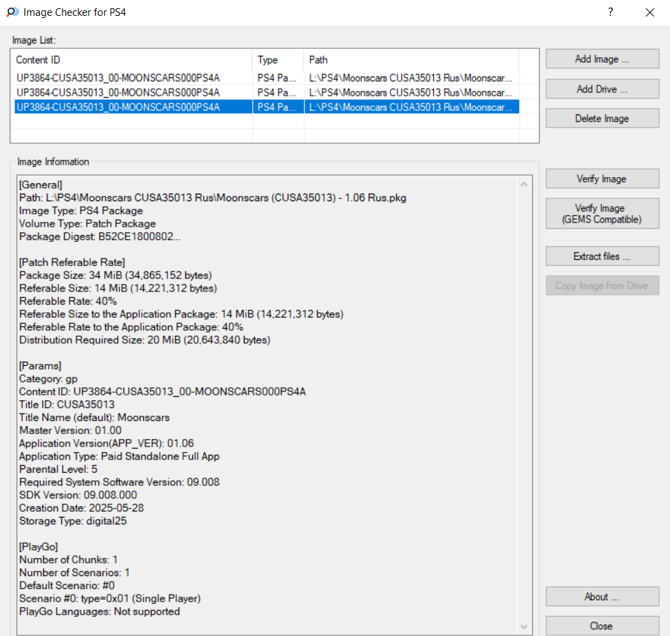This screenshot has width=670, height=636.
Task: Click Scenario #0 Single Player line
Action: click(109, 598)
